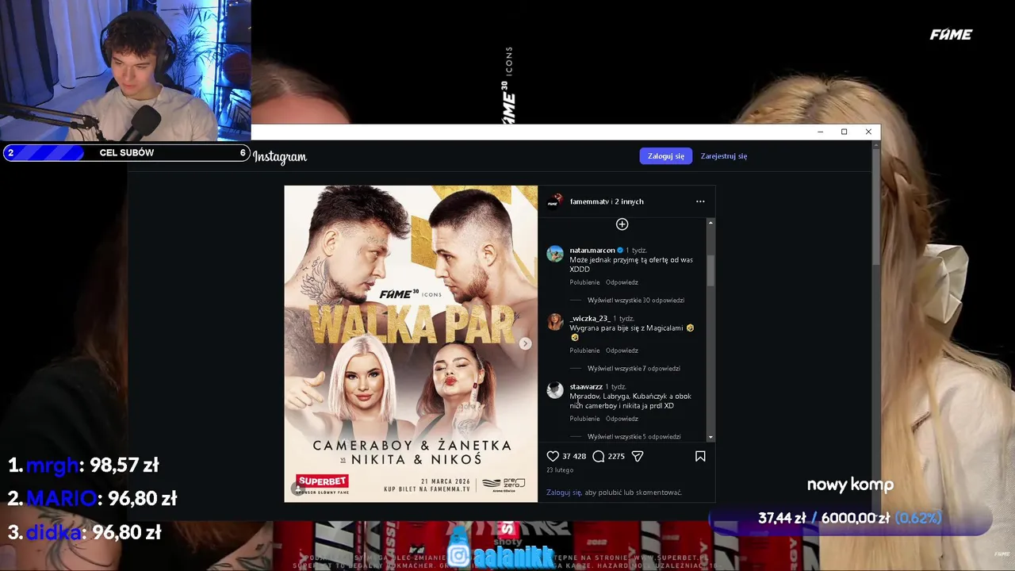Click the Instagram logo
Viewport: 1015px width, 571px height.
280,157
